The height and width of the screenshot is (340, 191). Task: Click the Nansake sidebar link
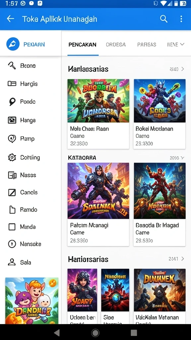coord(31,244)
